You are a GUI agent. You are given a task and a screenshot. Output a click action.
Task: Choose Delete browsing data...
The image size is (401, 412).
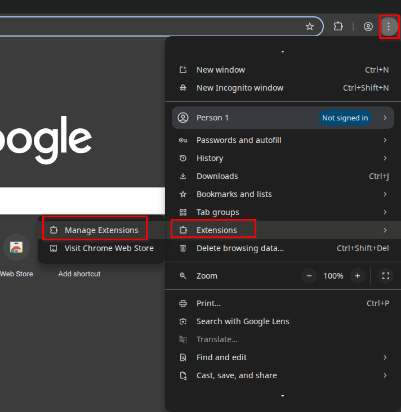pyautogui.click(x=283, y=248)
